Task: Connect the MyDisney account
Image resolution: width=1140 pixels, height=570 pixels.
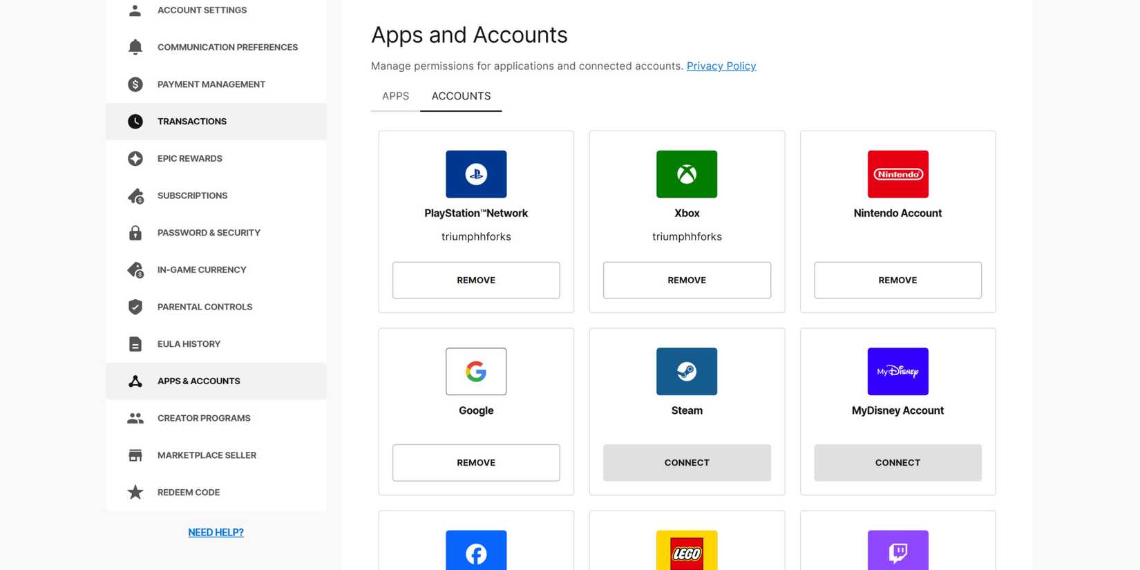Action: click(x=897, y=462)
